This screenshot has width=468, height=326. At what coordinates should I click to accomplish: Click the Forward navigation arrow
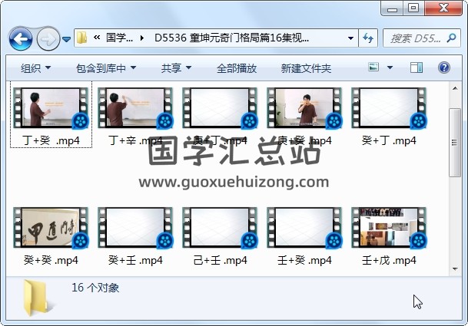click(48, 38)
